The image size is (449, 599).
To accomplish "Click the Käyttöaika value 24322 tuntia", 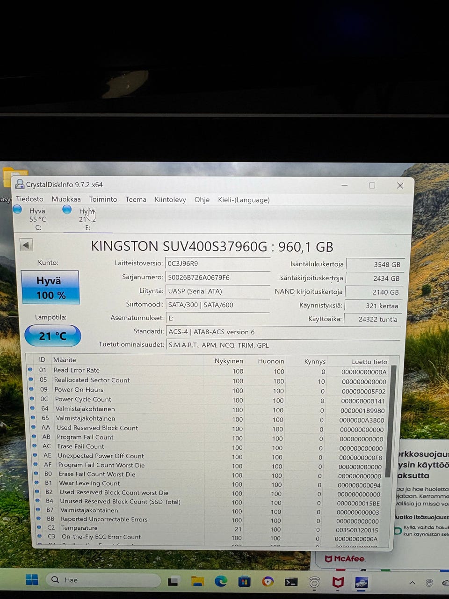I will click(372, 319).
